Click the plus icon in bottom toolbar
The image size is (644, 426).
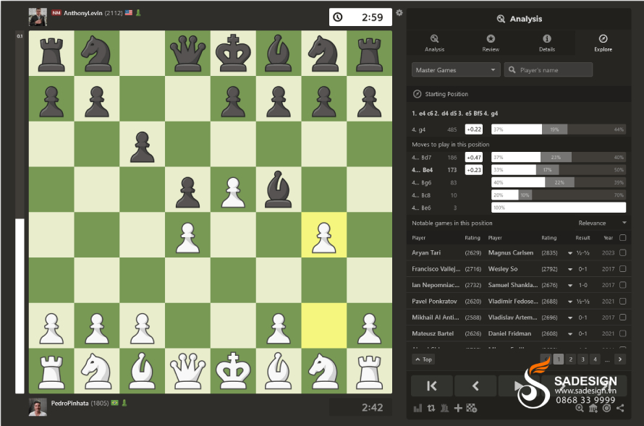point(458,408)
